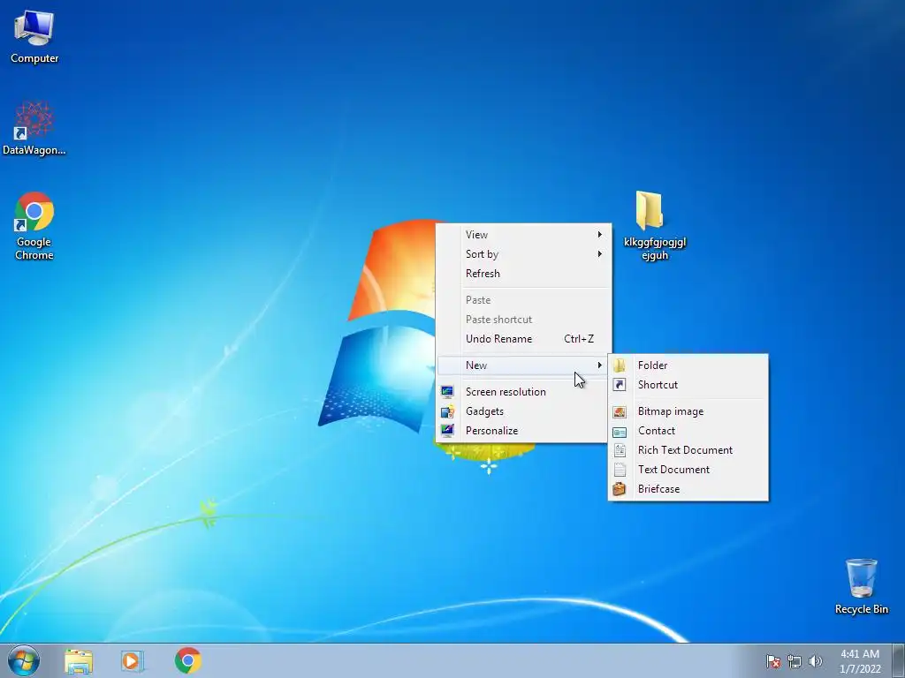Open the Windows Start menu orb
The width and height of the screenshot is (905, 678).
[x=24, y=660]
